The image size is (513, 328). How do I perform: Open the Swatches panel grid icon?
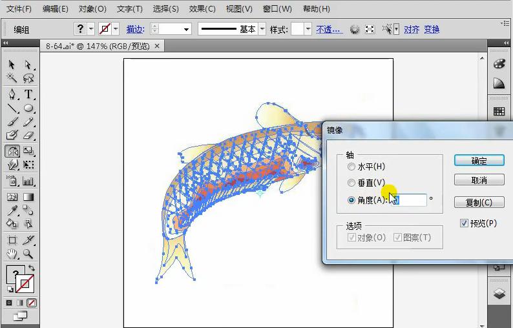pyautogui.click(x=499, y=112)
